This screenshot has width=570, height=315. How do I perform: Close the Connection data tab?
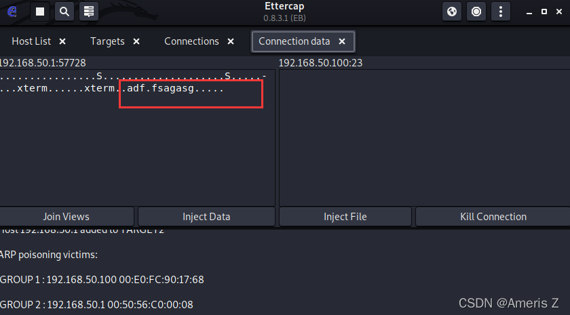(342, 41)
